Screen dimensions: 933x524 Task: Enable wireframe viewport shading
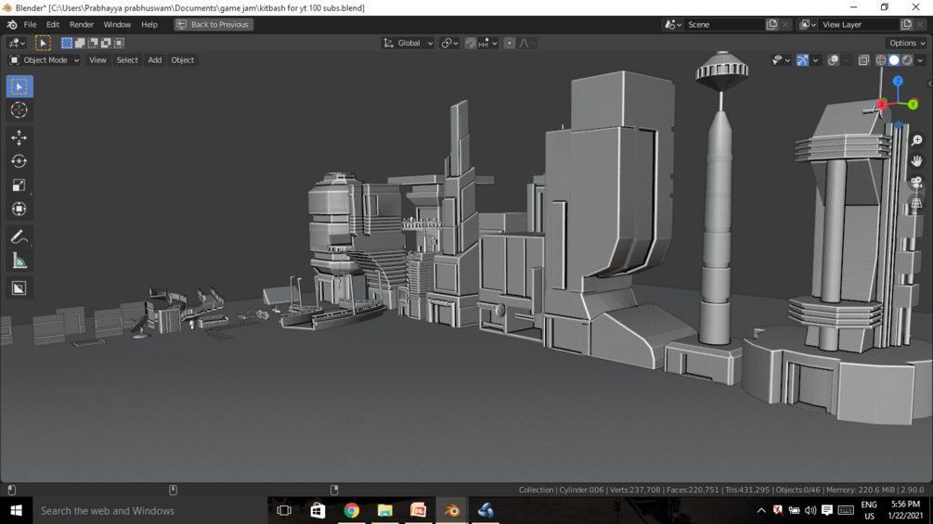pos(881,60)
